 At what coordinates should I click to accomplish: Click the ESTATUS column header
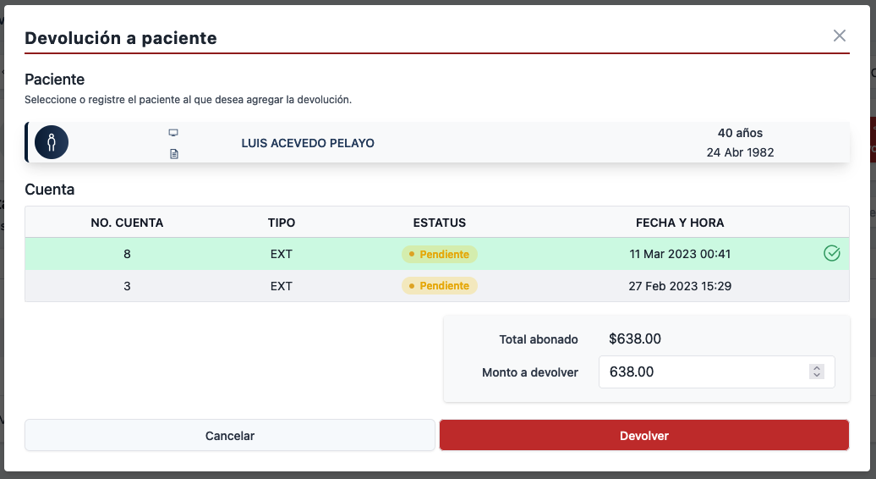(x=439, y=223)
